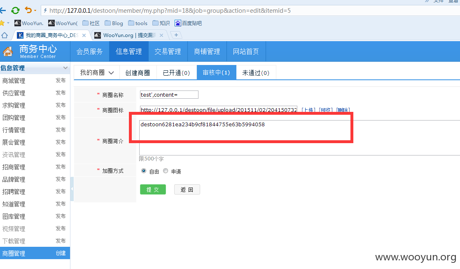Open the WooYun. bookmark
Viewport: 460px width, 269px height.
(29, 23)
